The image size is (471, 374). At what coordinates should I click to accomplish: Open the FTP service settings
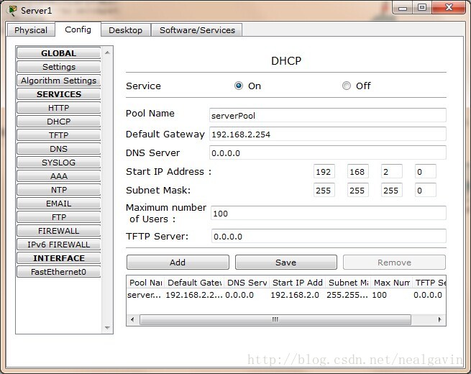coord(58,217)
